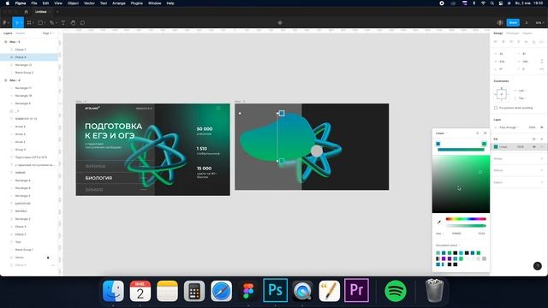Click align left icon in Design panel
This screenshot has height=308, width=548.
496,42
